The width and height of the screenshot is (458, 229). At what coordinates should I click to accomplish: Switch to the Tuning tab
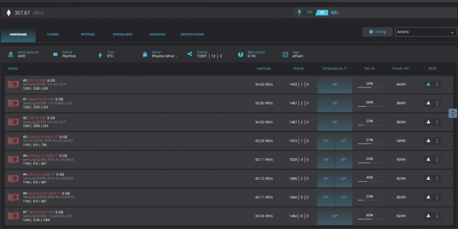(53, 34)
